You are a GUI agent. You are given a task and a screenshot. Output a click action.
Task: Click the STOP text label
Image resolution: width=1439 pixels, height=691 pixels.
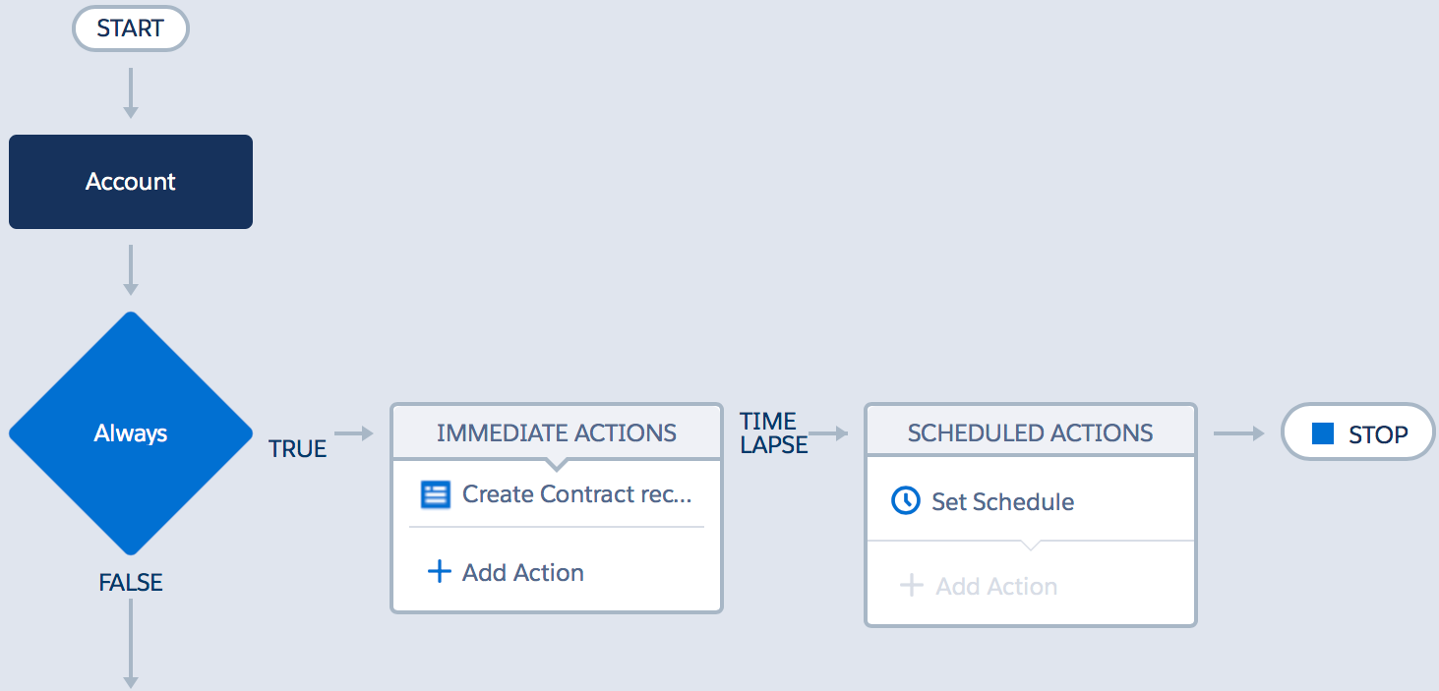tap(1378, 434)
